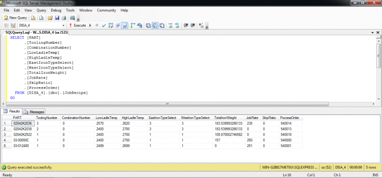Open Query Options icon
Screen dimensions: 382x178
117,25
